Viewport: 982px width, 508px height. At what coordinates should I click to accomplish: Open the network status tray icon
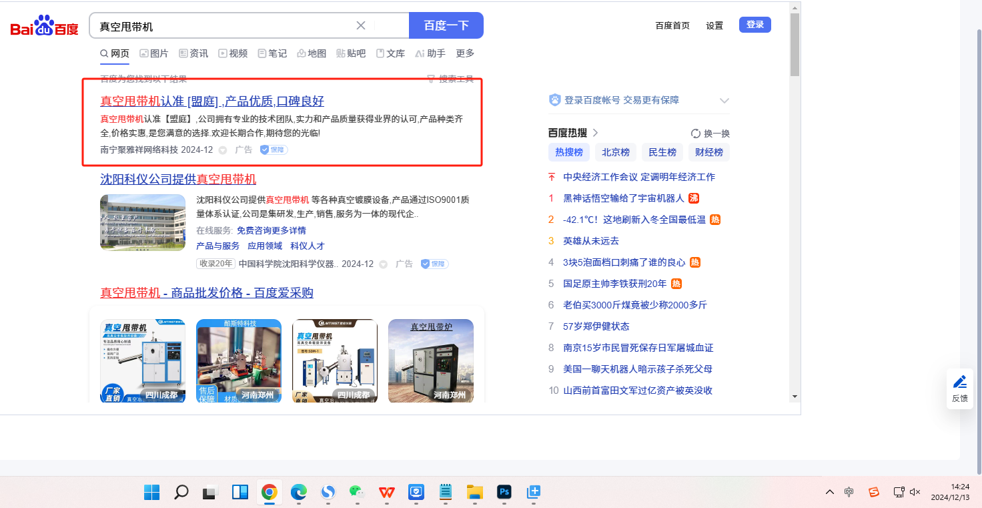[899, 492]
